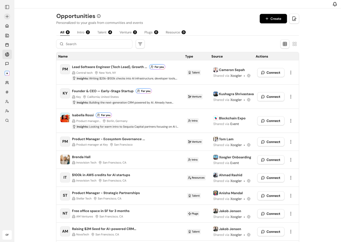Open the community people icon in sidebar
341x242 pixels.
7,83
